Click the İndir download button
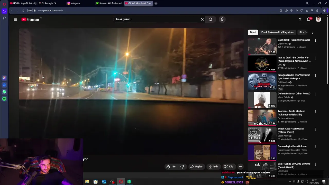329x185 pixels. pos(213,166)
